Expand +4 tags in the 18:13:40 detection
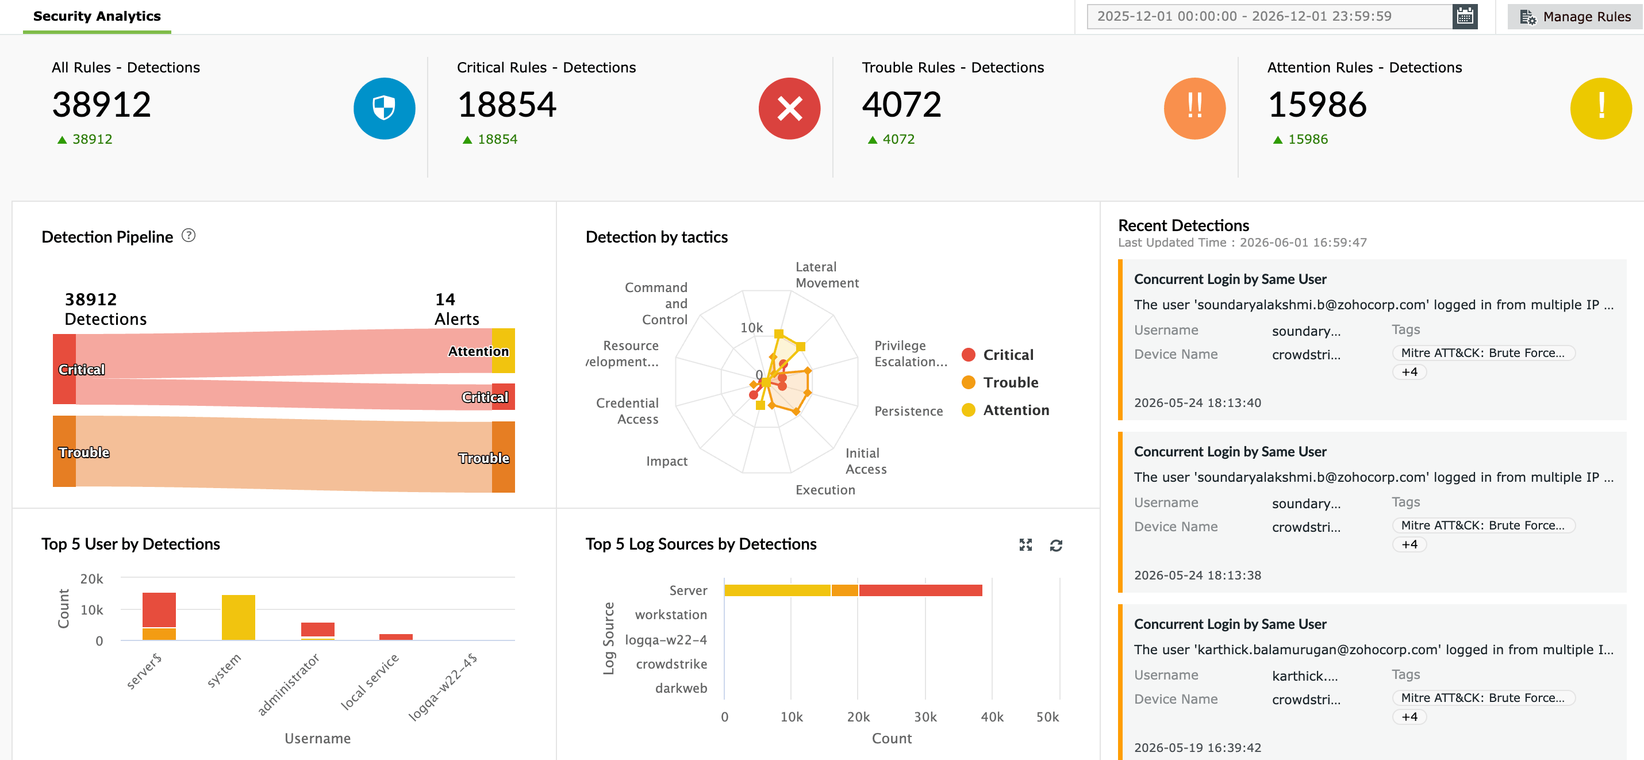1644x760 pixels. (x=1409, y=372)
